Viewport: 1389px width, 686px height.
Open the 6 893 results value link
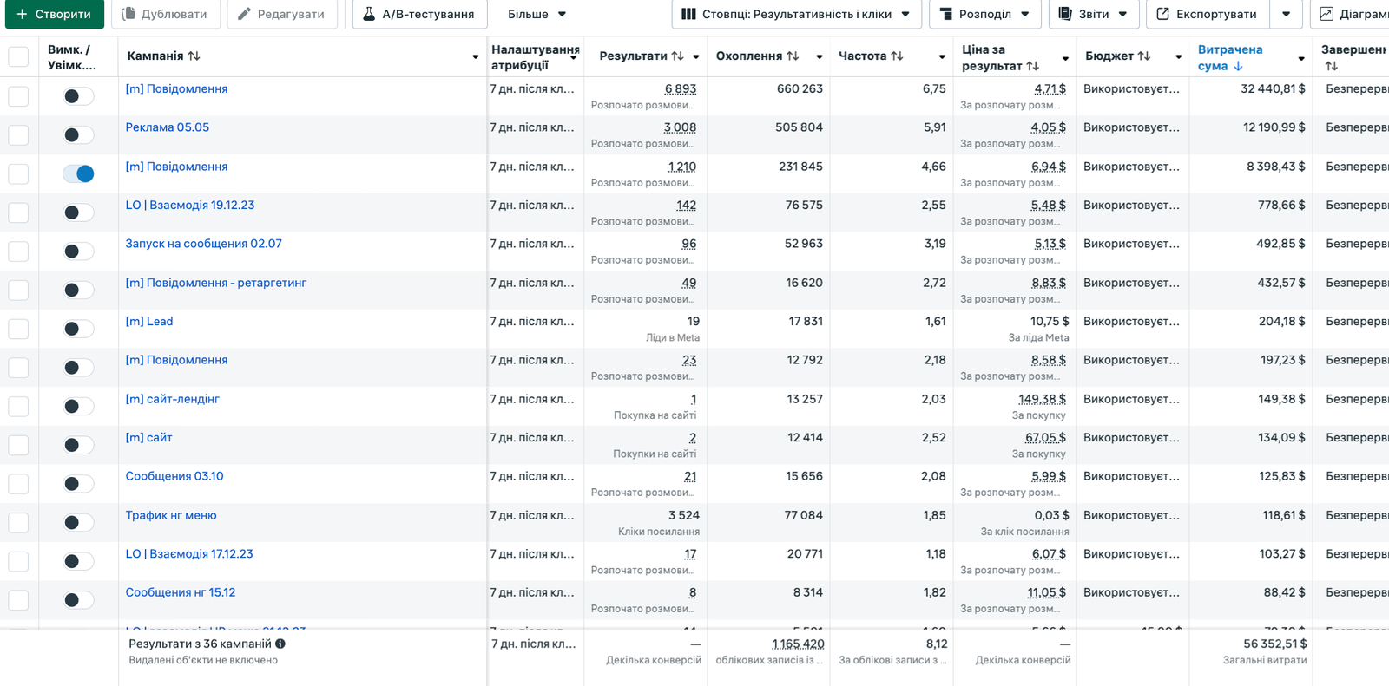[x=681, y=88]
